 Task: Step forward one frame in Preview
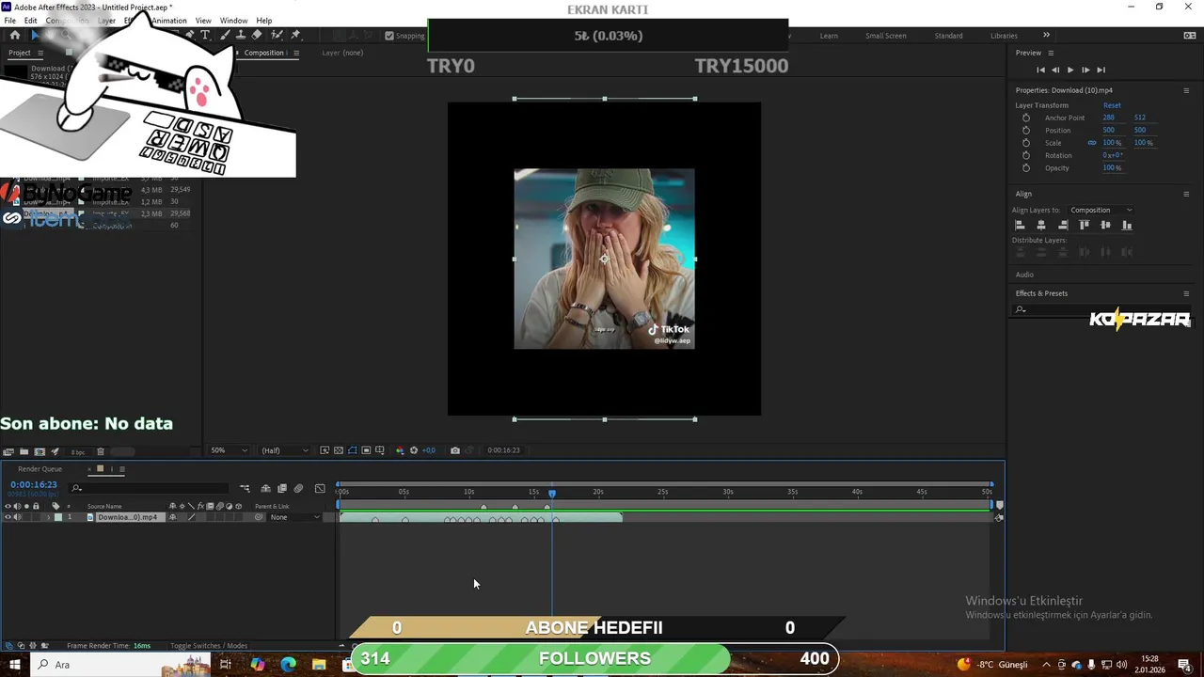(x=1085, y=70)
